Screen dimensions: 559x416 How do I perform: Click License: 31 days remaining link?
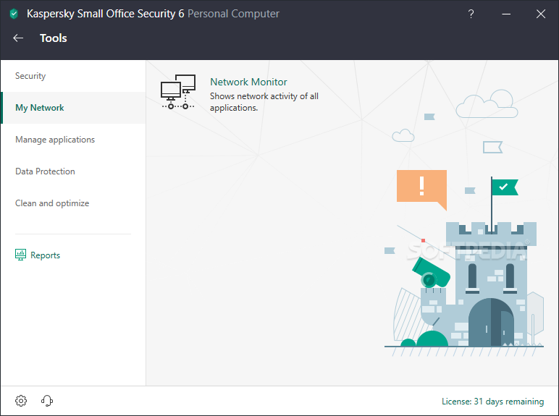[x=492, y=402]
